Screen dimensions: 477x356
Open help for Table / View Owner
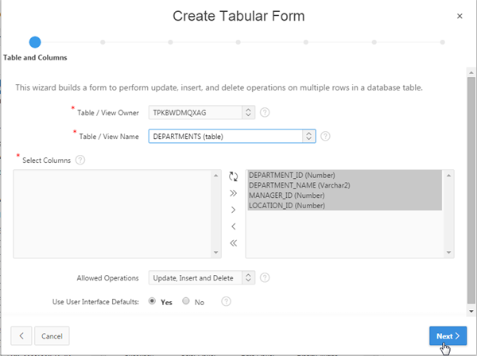coord(265,113)
